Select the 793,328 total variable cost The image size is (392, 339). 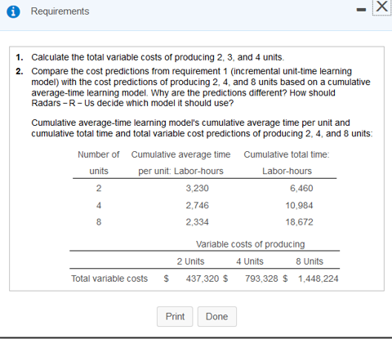click(x=261, y=279)
